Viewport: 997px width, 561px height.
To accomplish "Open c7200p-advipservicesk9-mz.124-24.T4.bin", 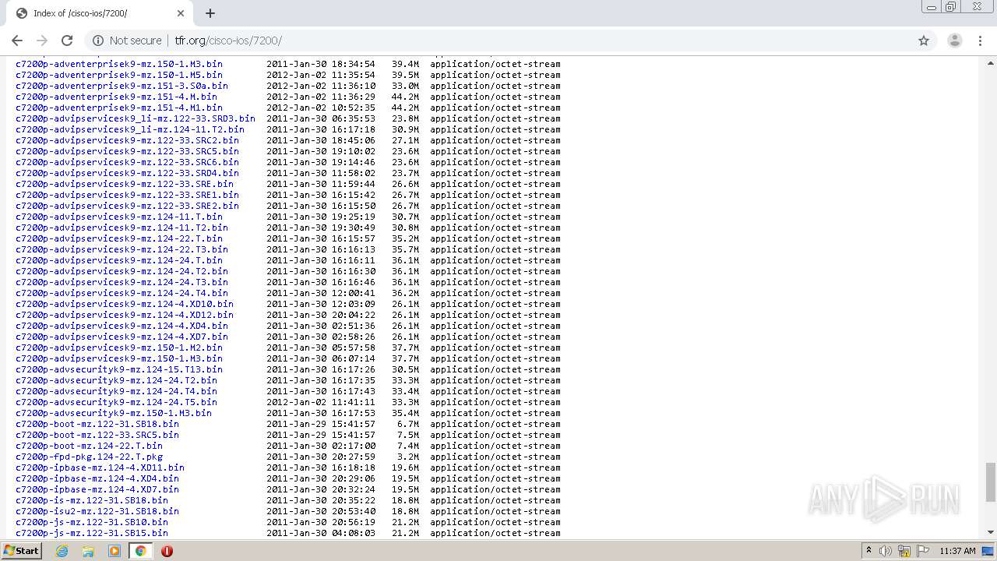I will [x=122, y=293].
